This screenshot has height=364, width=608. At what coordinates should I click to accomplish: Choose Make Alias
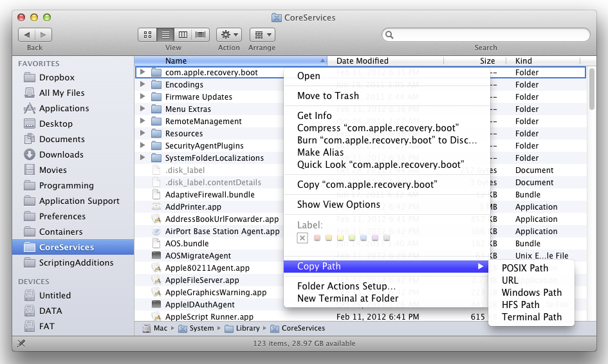(387, 152)
